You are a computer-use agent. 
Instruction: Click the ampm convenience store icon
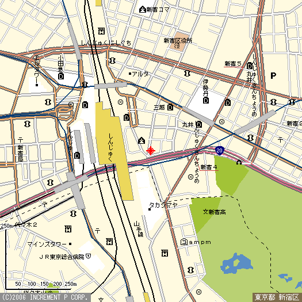pos(184,242)
